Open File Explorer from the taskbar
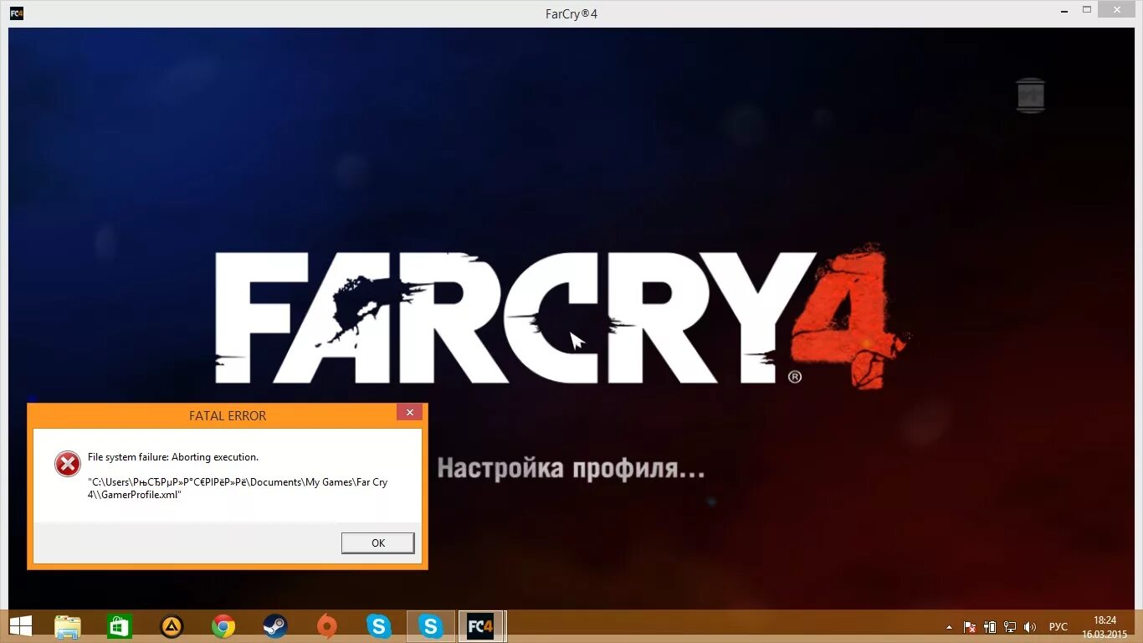 (x=68, y=626)
